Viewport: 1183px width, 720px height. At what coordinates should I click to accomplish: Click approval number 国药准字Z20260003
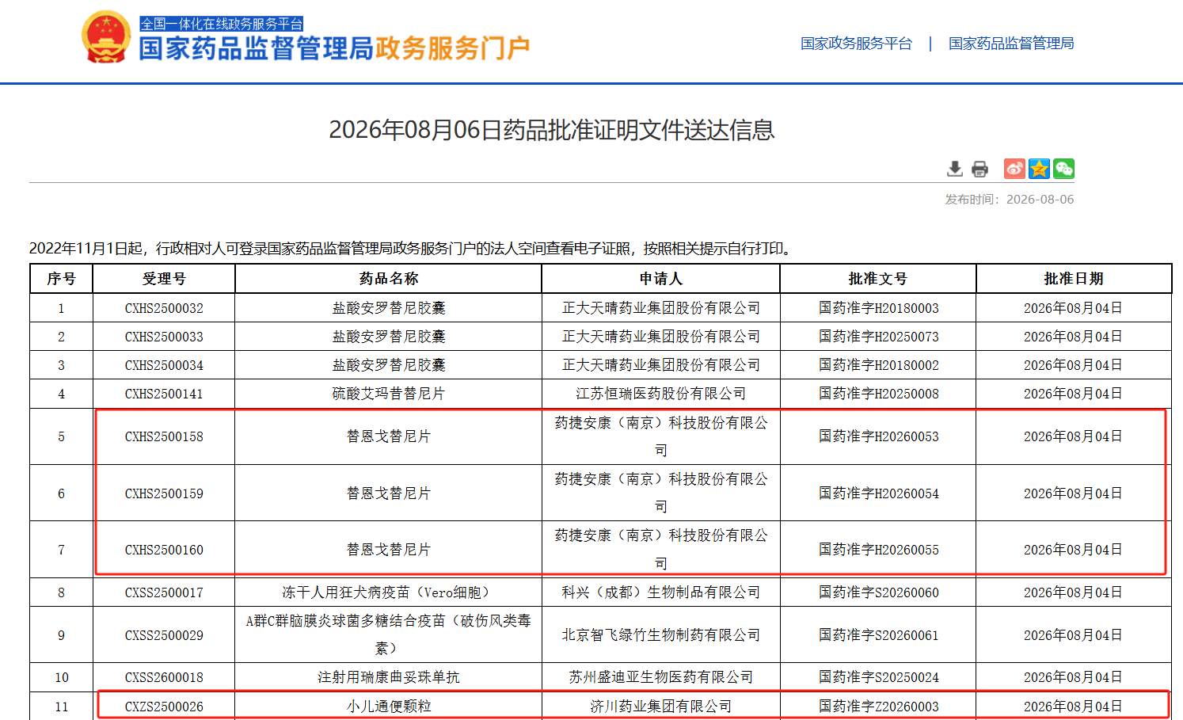[878, 707]
